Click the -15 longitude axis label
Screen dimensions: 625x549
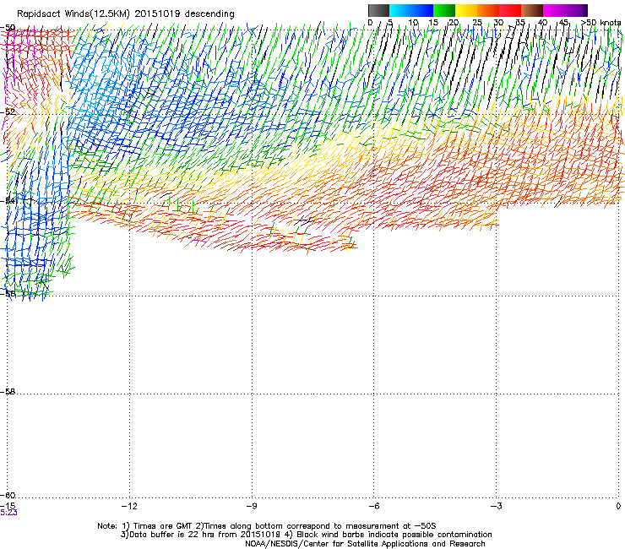(8, 506)
